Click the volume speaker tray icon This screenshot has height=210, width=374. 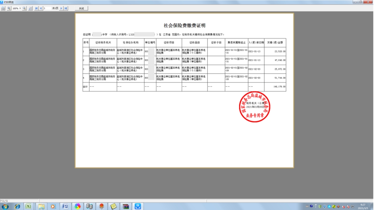pos(338,207)
